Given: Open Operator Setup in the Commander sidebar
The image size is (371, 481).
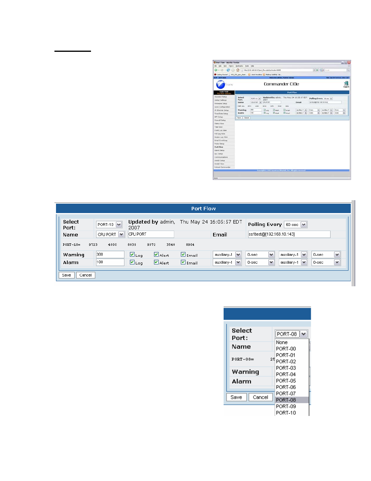Looking at the screenshot, I should (220, 97).
